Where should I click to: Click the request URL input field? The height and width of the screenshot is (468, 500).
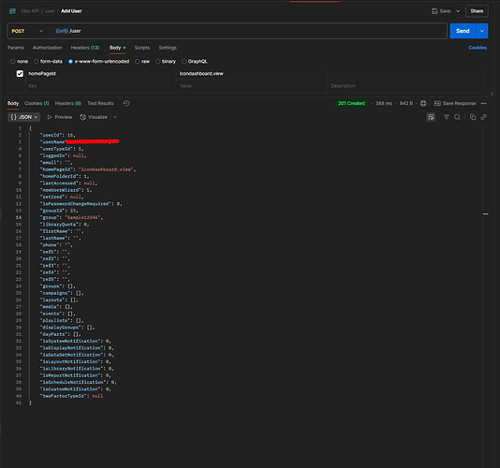(249, 31)
